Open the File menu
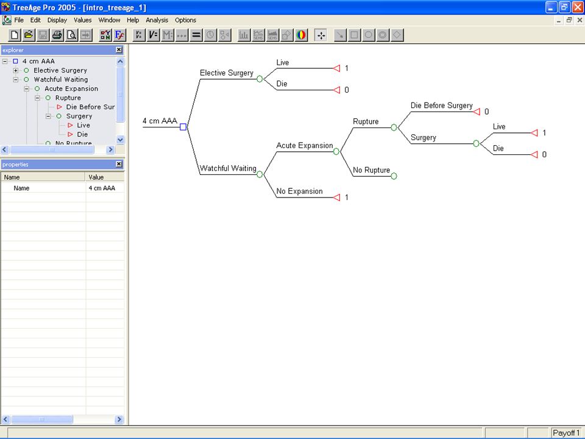The height and width of the screenshot is (439, 585). point(19,20)
